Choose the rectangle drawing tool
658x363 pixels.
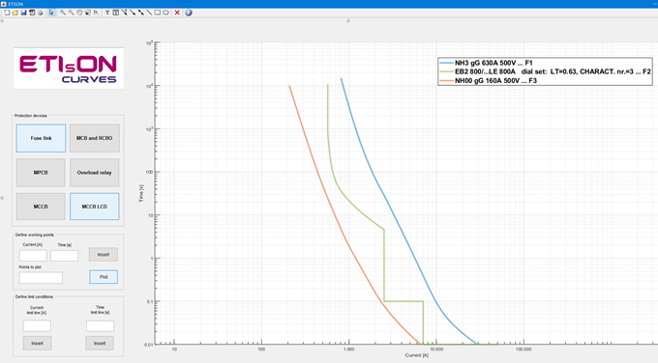click(x=158, y=13)
